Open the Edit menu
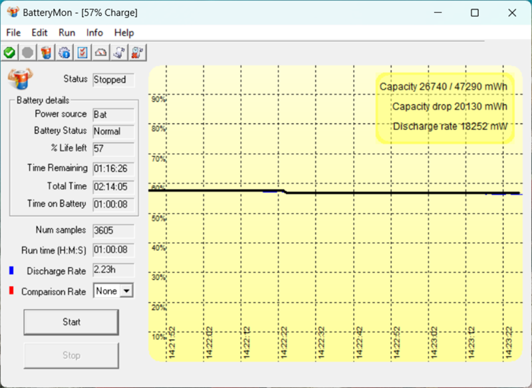532x388 pixels. [39, 33]
